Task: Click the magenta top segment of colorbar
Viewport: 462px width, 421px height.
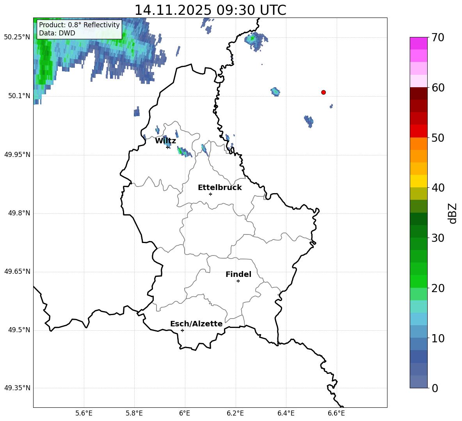Action: 419,44
